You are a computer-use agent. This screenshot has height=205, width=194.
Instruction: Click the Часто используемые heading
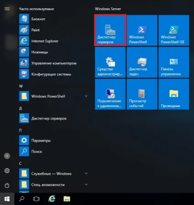pyautogui.click(x=36, y=9)
